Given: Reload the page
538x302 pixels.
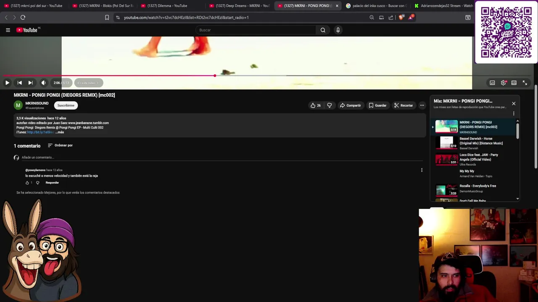Looking at the screenshot, I should [23, 18].
